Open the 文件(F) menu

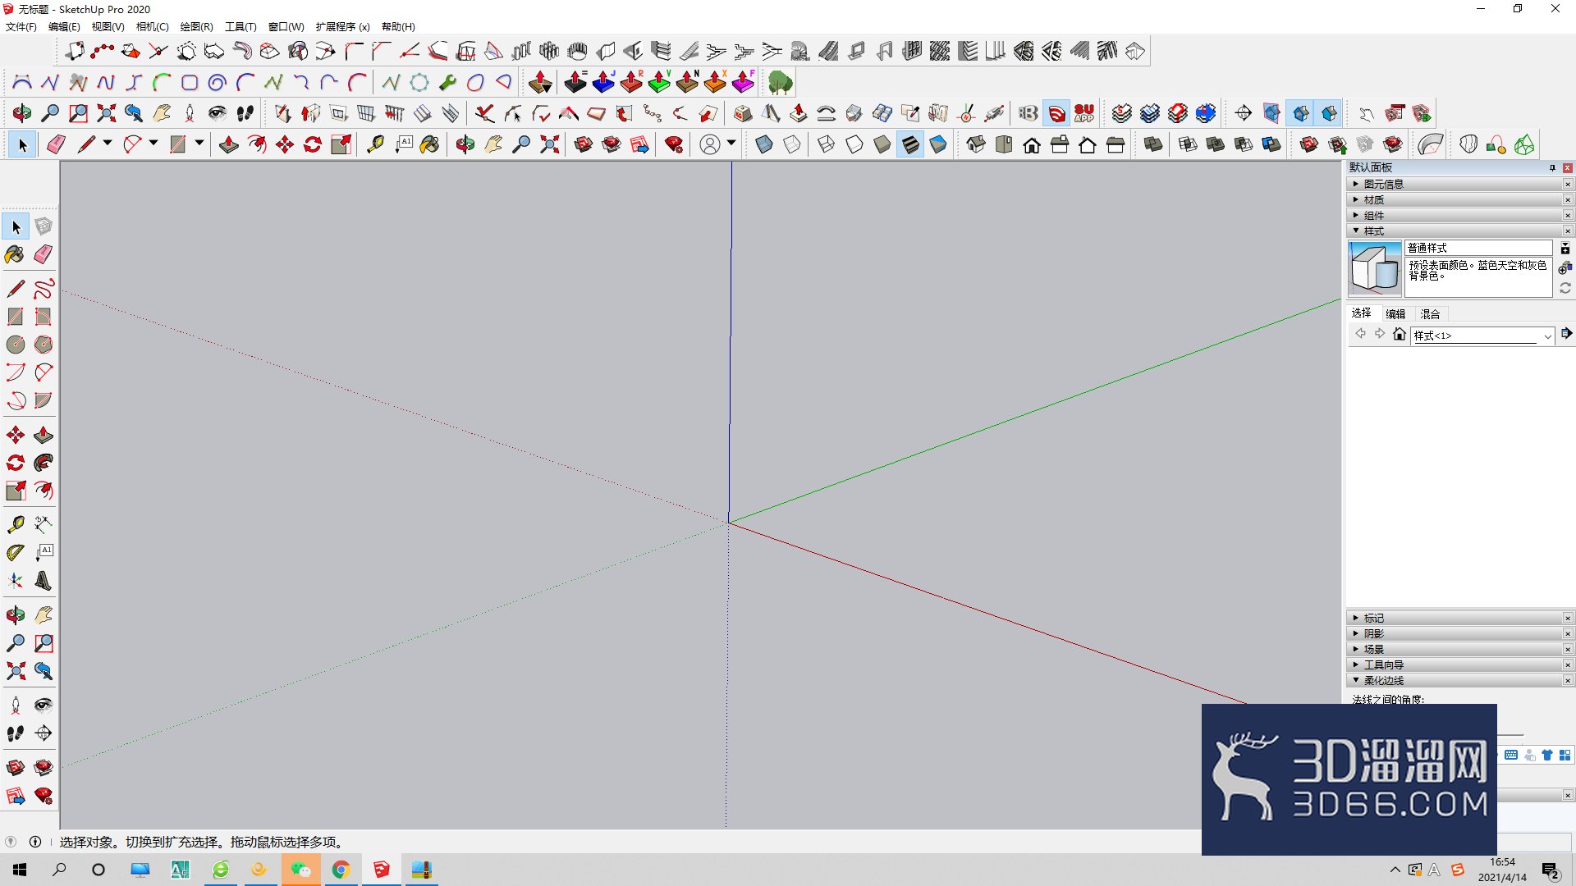coord(21,27)
